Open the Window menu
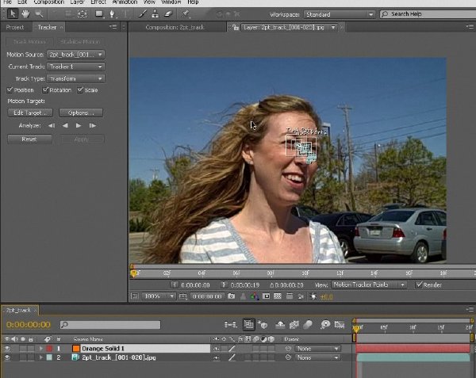476x378 pixels. click(171, 2)
